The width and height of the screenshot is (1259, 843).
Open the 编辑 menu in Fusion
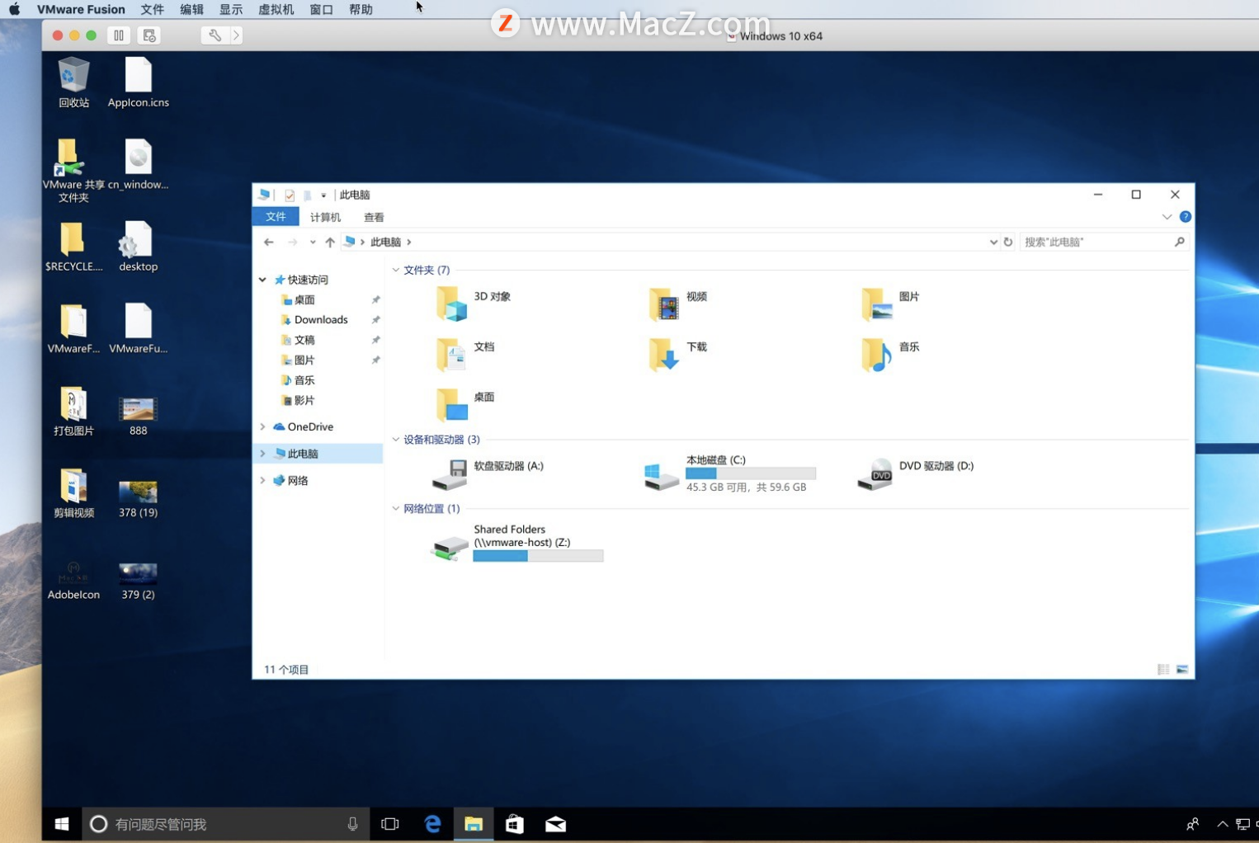191,9
